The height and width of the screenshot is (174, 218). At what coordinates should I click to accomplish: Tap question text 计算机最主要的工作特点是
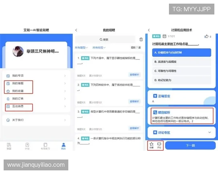point(175,44)
